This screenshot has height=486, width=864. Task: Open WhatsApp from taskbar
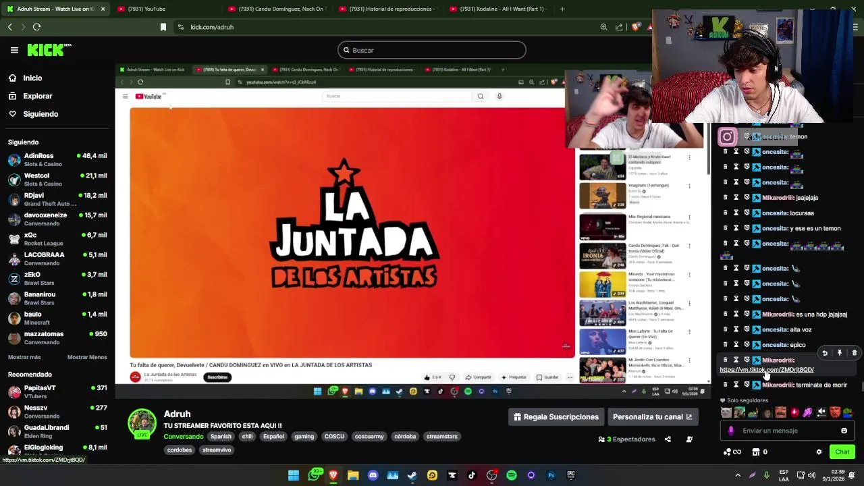(314, 475)
